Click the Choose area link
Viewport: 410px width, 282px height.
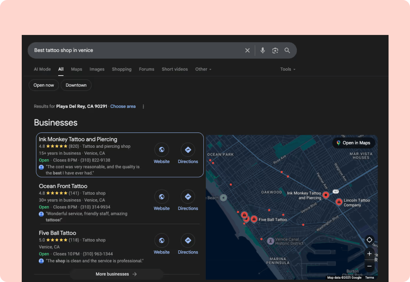tap(123, 106)
